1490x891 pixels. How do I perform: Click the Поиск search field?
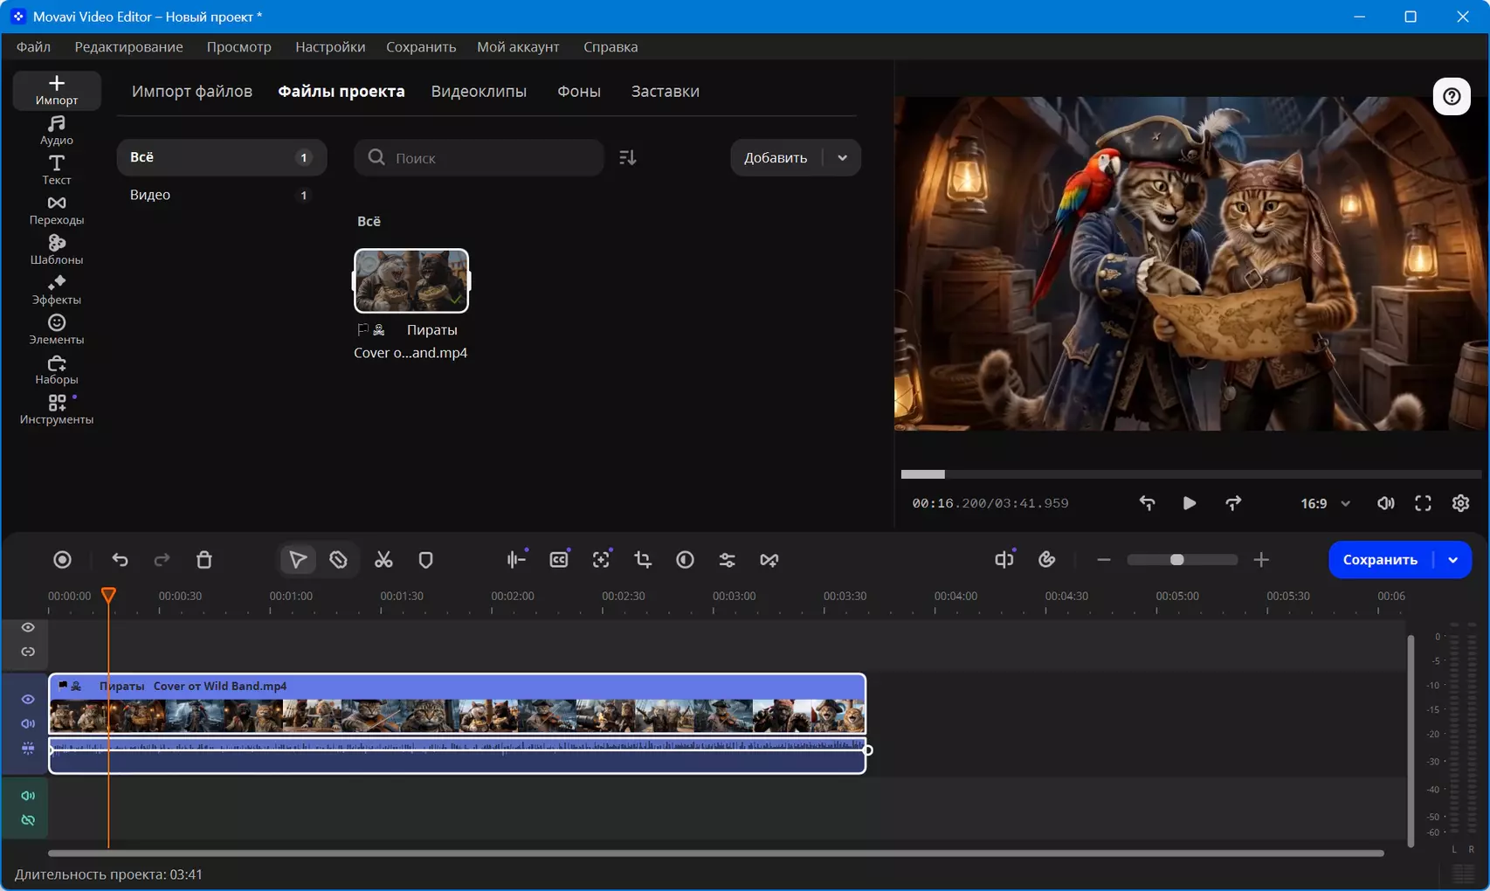pos(479,158)
